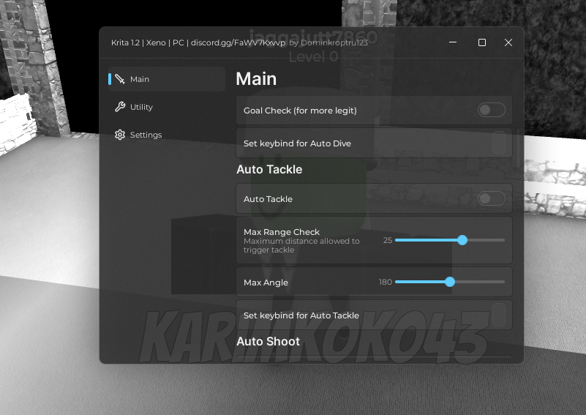Screen dimensions: 586x415
Task: Click the Auto Dive keybind box
Action: pyautogui.click(x=499, y=143)
